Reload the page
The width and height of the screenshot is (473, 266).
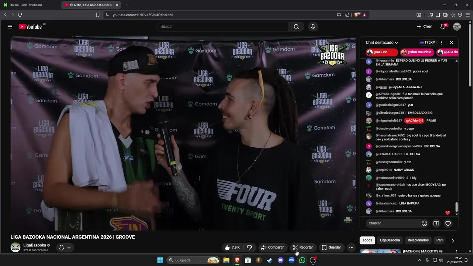[x=20, y=15]
